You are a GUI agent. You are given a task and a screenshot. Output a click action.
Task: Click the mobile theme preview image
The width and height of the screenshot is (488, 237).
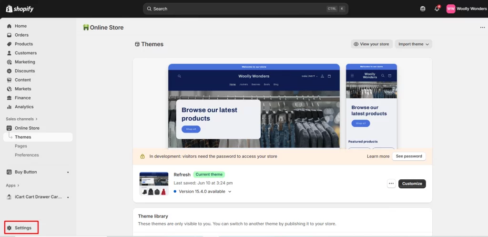click(371, 106)
